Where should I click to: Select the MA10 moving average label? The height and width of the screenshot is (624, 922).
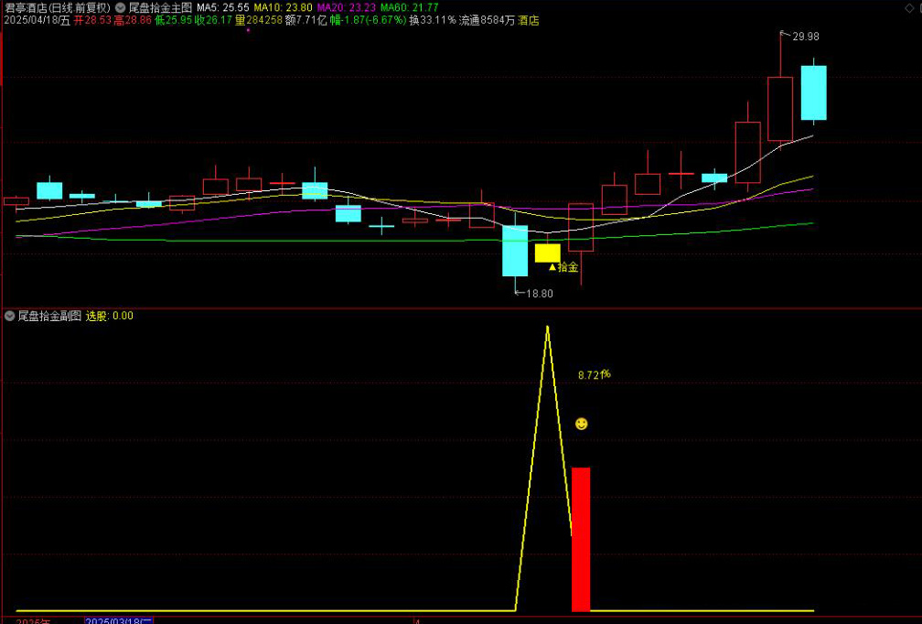[284, 7]
